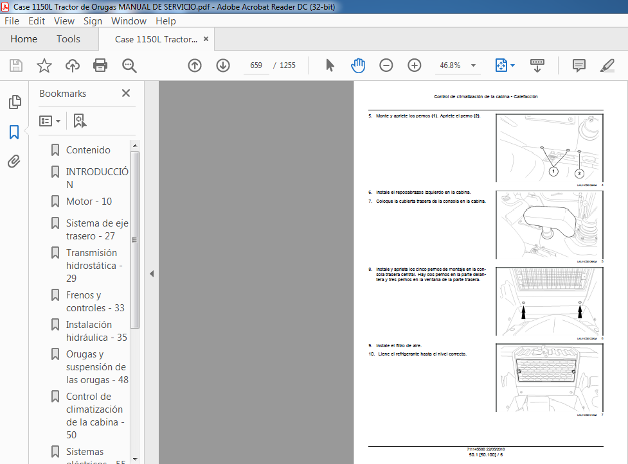This screenshot has width=628, height=464.
Task: Click the find current bookmark icon
Action: (x=80, y=121)
